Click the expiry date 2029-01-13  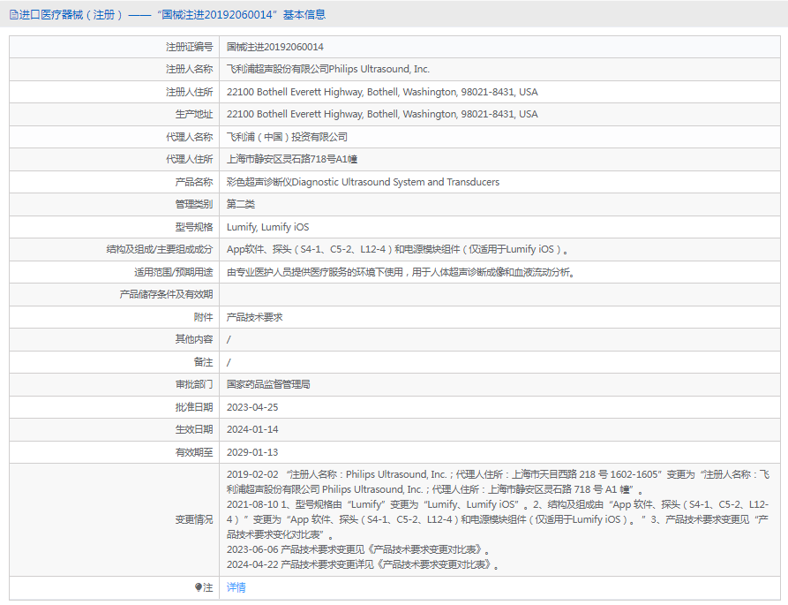click(x=252, y=452)
